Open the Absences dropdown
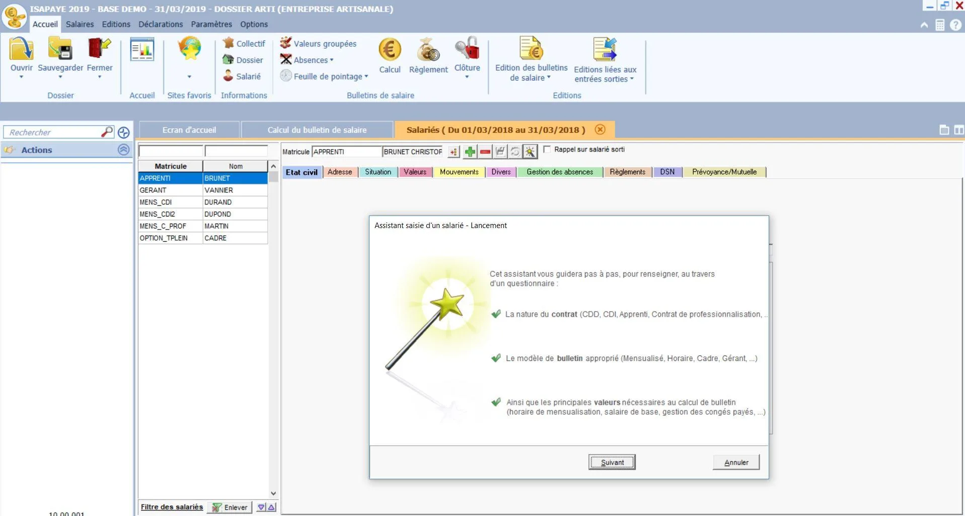 pos(307,60)
